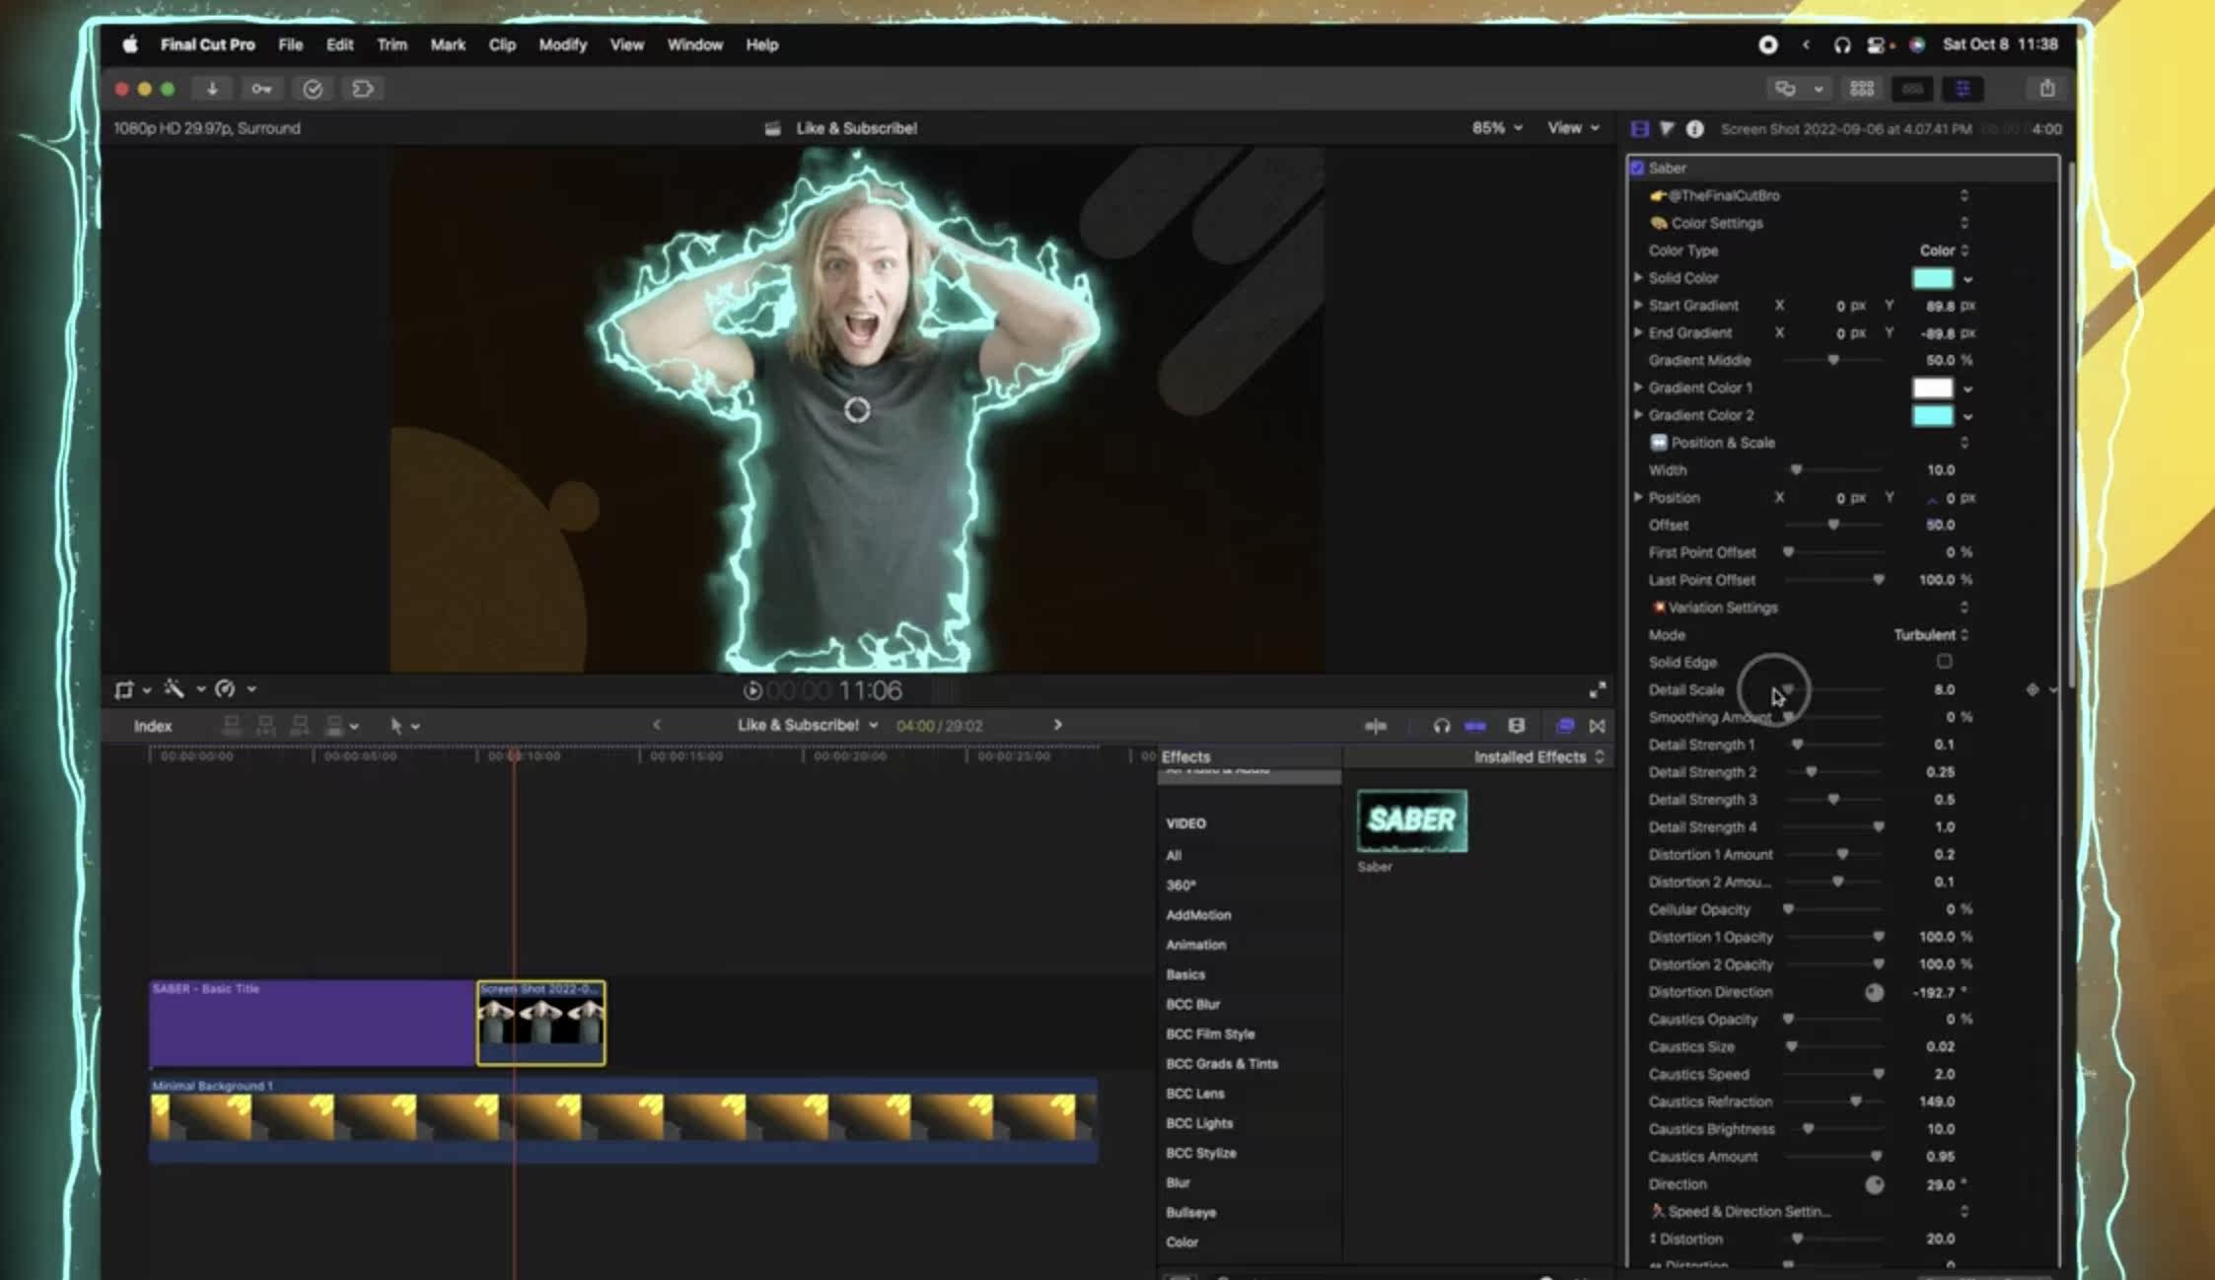This screenshot has width=2215, height=1280.
Task: Toggle the Effects browser button
Action: click(x=1564, y=726)
